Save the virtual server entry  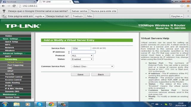[x=80, y=75]
